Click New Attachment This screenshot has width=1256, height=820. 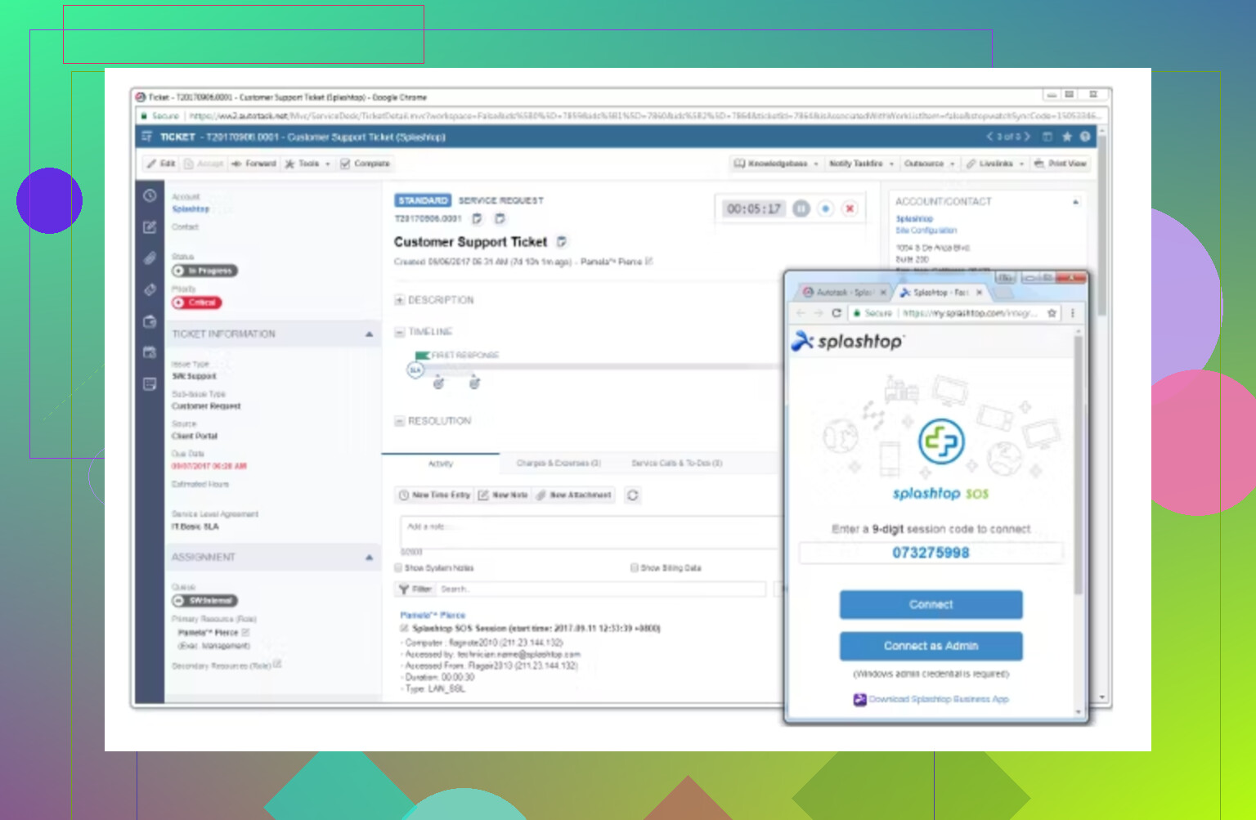pos(574,495)
